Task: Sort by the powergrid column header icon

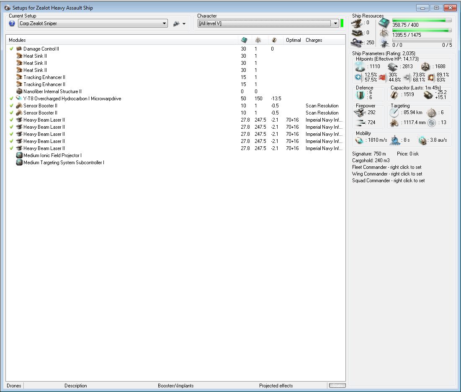Action: pos(258,40)
